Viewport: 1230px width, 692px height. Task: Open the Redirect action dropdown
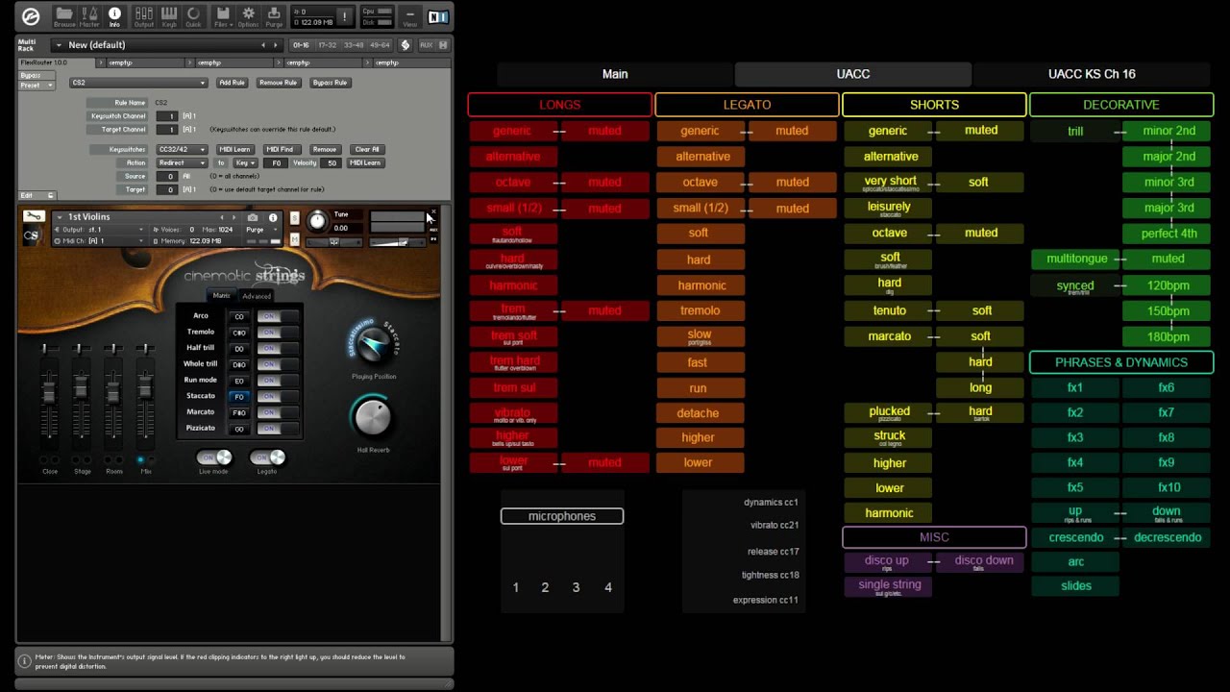click(182, 163)
